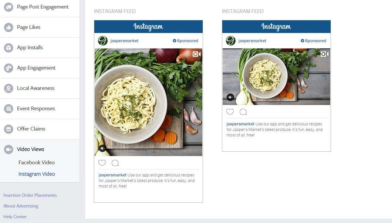Click the Offer Claims icon in sidebar
392x223 pixels.
[9, 129]
